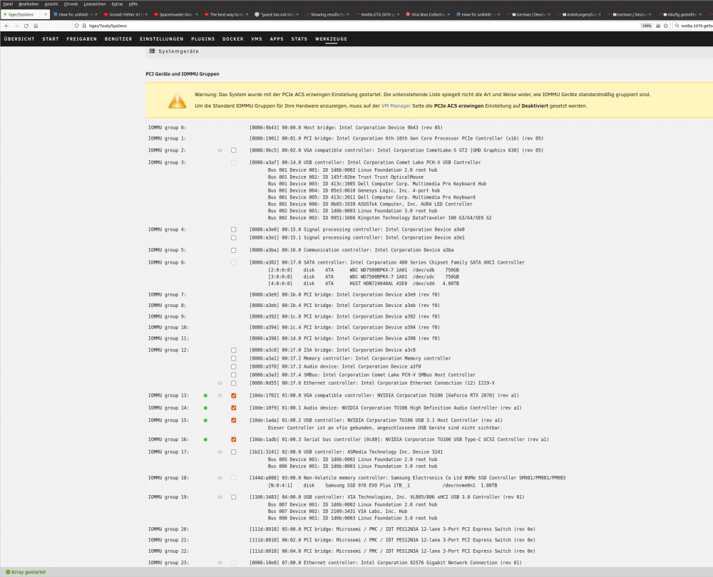
Task: Click the reset icon for IOMMU group 23
Action: [220, 563]
